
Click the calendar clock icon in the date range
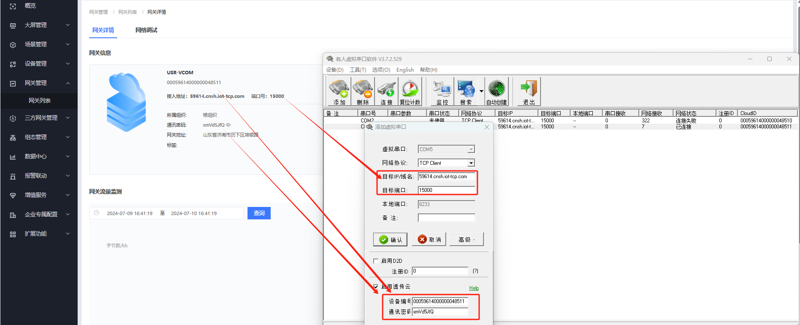(x=97, y=213)
